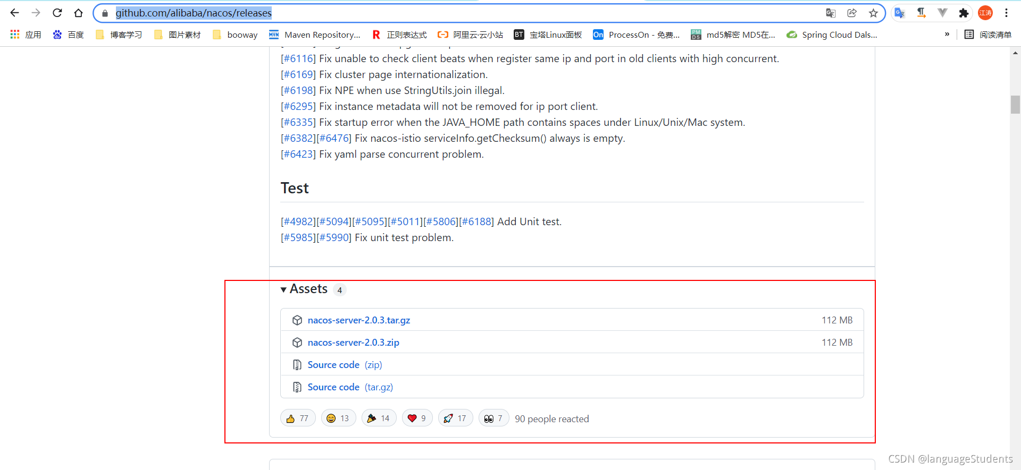
Task: Open the Maven Repository bookmark
Action: 315,35
